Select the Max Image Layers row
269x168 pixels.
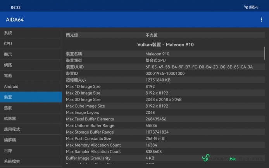[x=166, y=113]
